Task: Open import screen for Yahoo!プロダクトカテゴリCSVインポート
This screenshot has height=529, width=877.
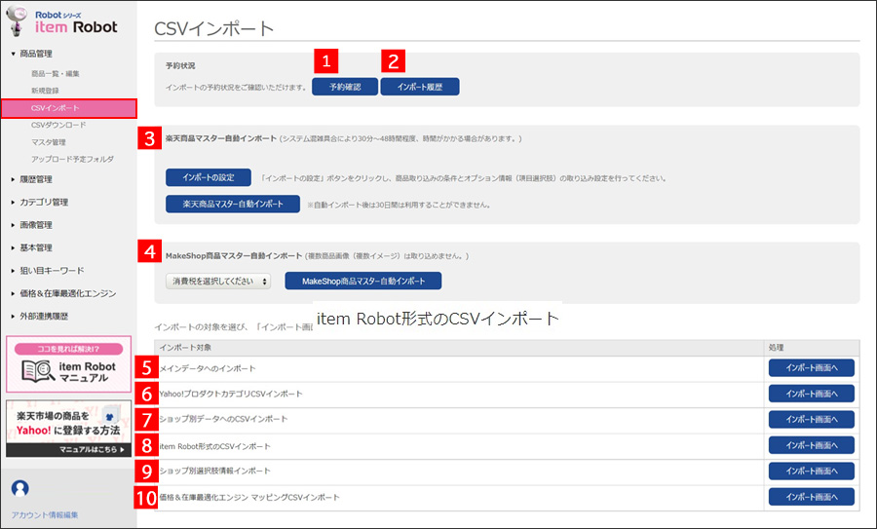Action: [x=812, y=394]
